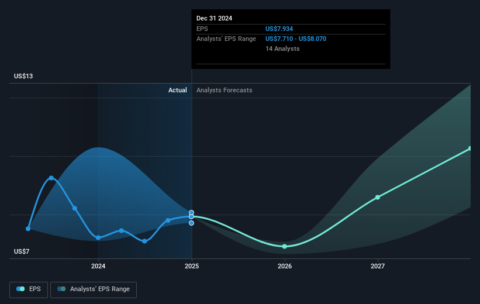Screen dimensions: 480x304
Task: Click the 2024 x-axis label
Action: [98, 267]
